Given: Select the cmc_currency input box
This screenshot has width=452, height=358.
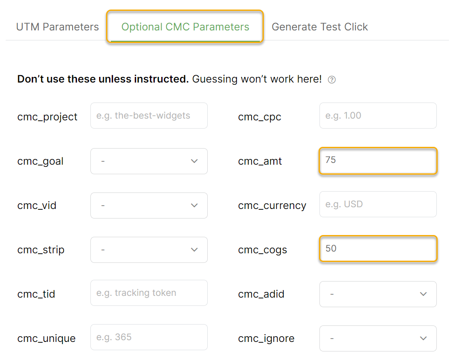Looking at the screenshot, I should [378, 204].
